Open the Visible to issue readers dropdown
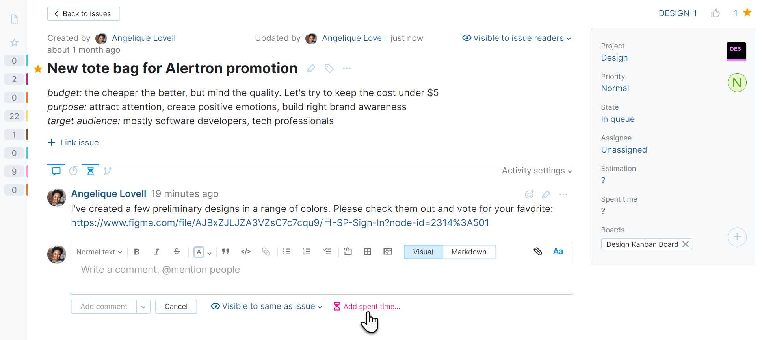Screen dimensions: 775x340 [517, 38]
